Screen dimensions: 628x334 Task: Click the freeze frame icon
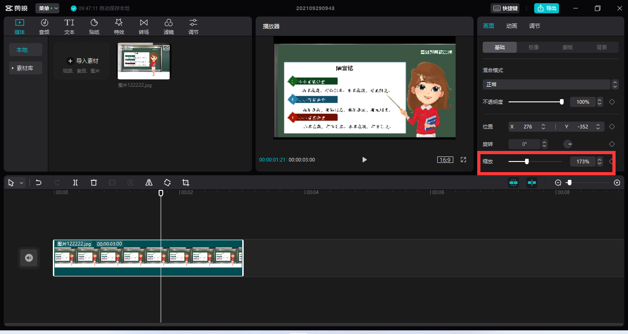[x=112, y=183]
